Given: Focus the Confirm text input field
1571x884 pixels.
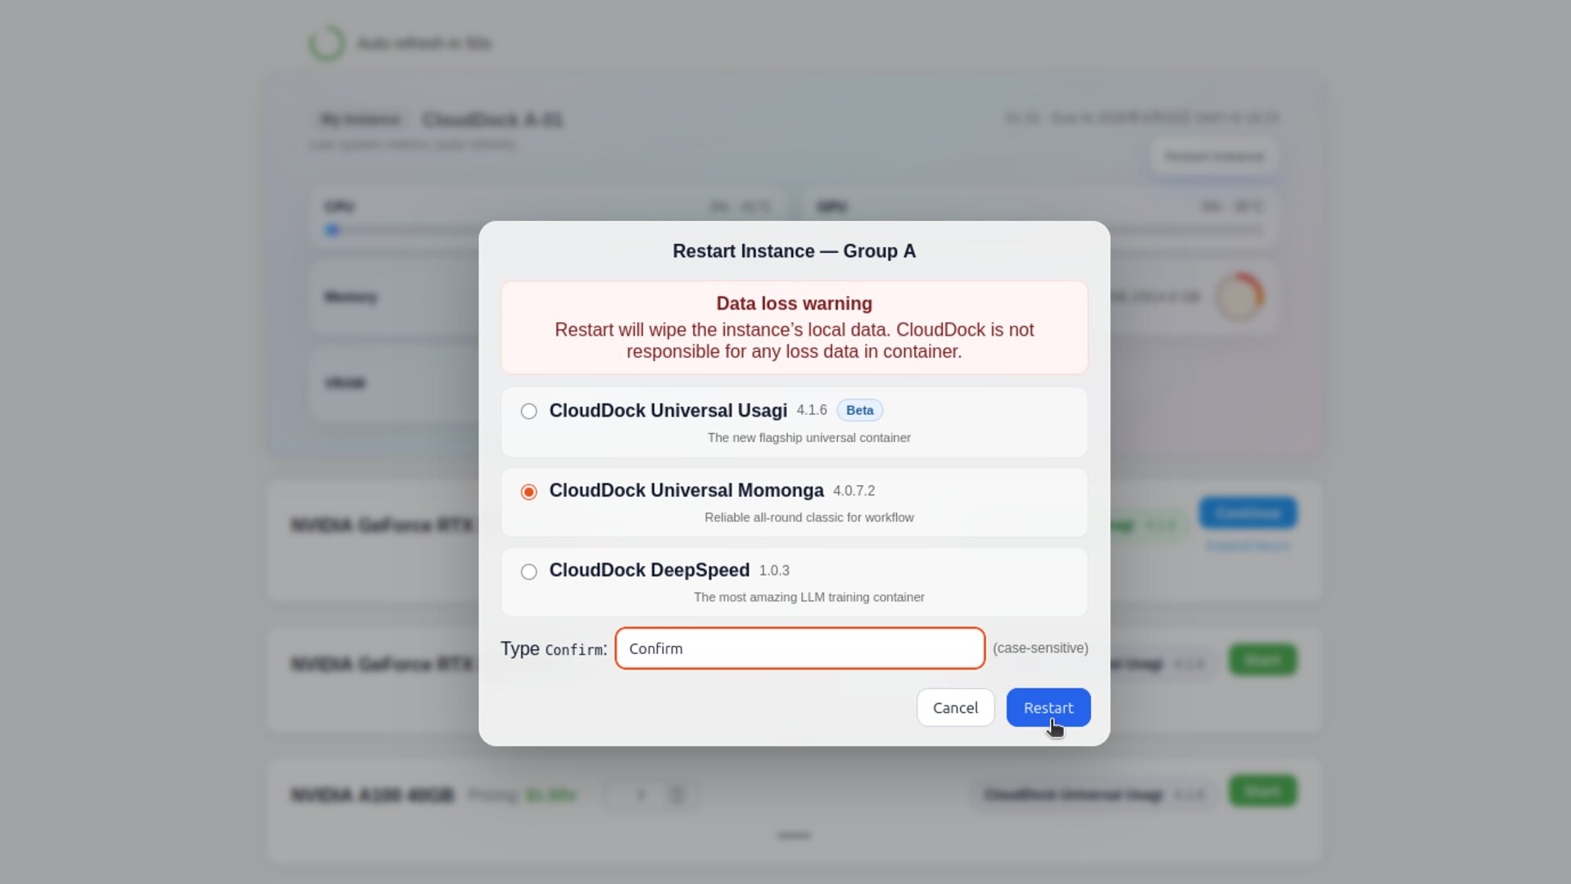Looking at the screenshot, I should click(799, 648).
